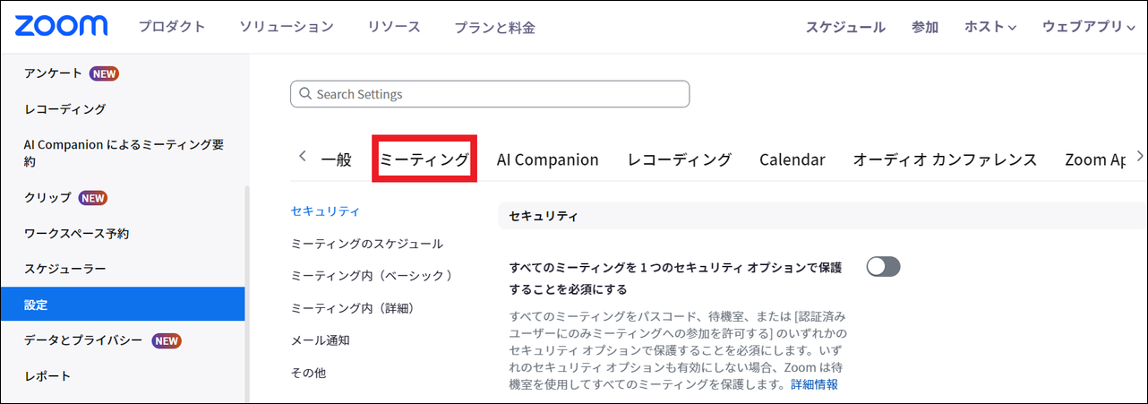Image resolution: width=1148 pixels, height=404 pixels.
Task: Select the ミーティング tab
Action: point(424,159)
